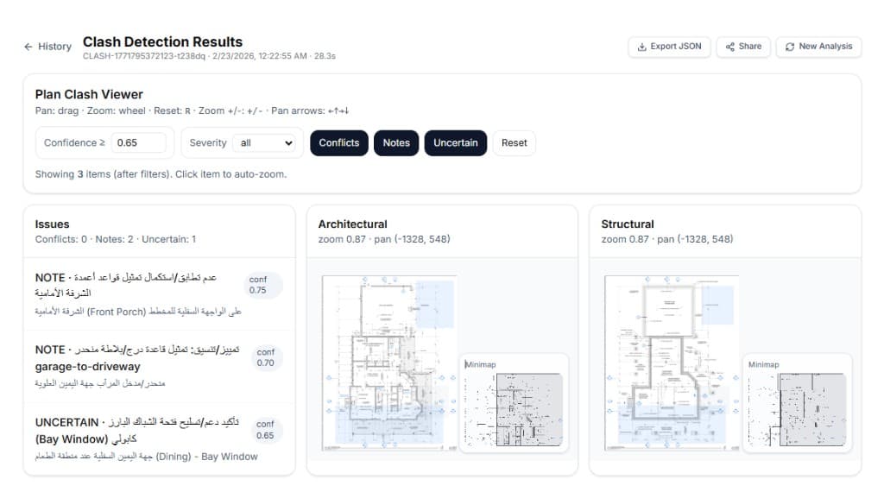This screenshot has width=884, height=492.
Task: Click the Confidence threshold input field
Action: [x=139, y=143]
